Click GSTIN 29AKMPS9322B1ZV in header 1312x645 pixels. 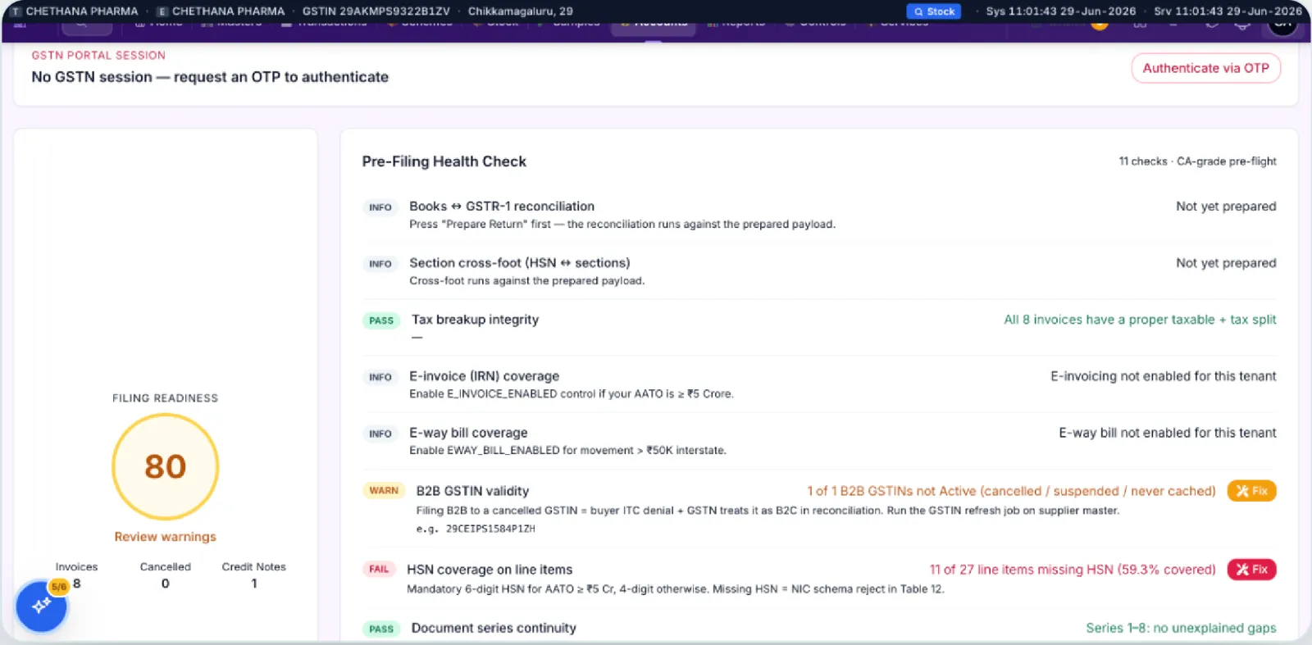(376, 11)
